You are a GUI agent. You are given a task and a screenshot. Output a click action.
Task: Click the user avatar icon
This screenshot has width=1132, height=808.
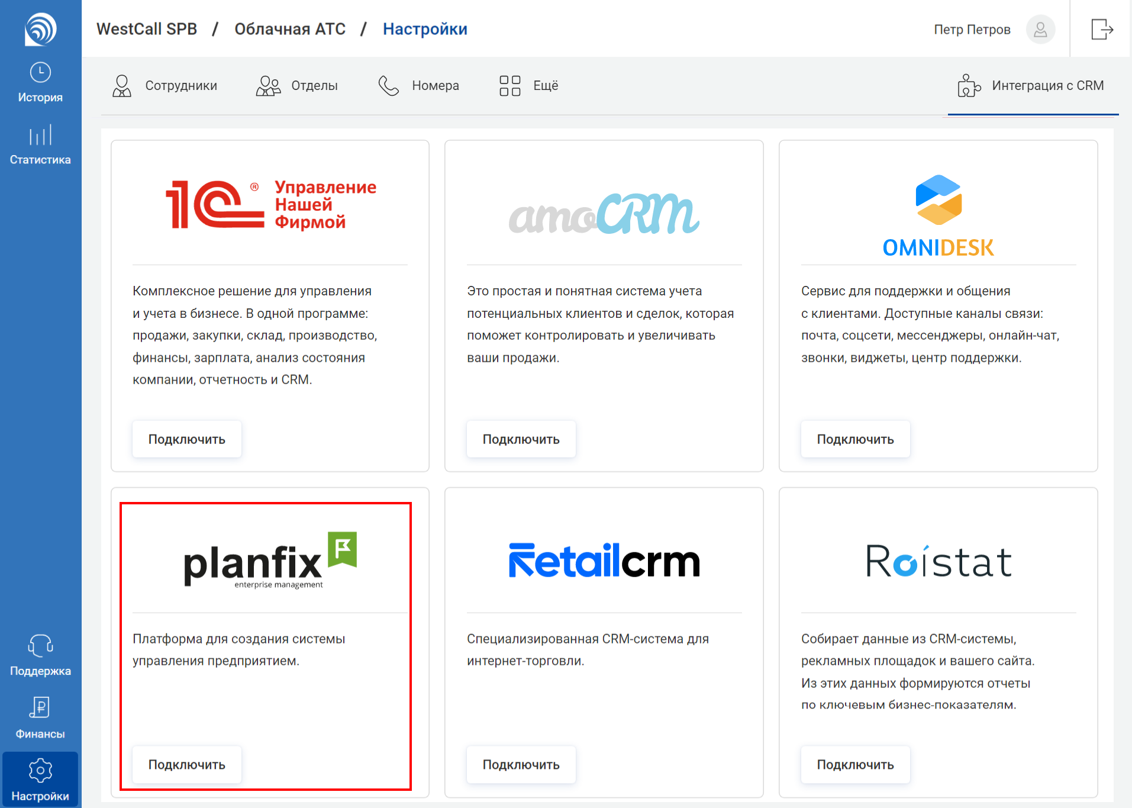coord(1040,29)
